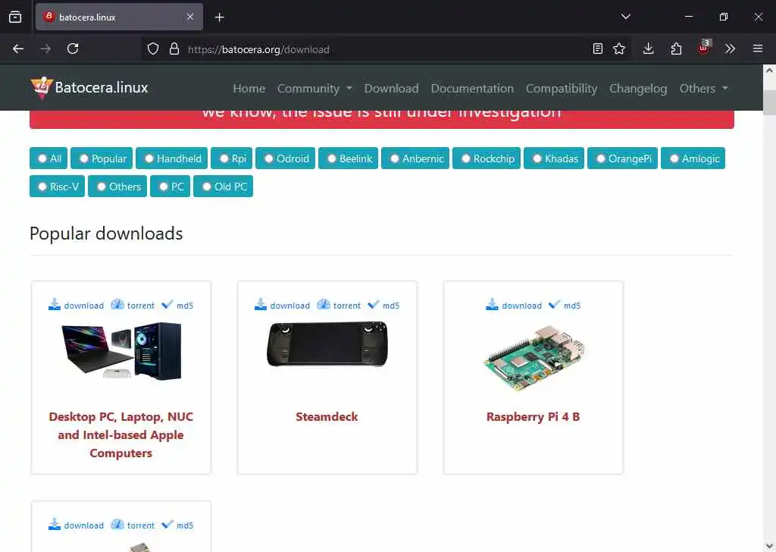This screenshot has width=776, height=552.
Task: Click the Raspberry Pi board thumbnail
Action: pyautogui.click(x=533, y=359)
